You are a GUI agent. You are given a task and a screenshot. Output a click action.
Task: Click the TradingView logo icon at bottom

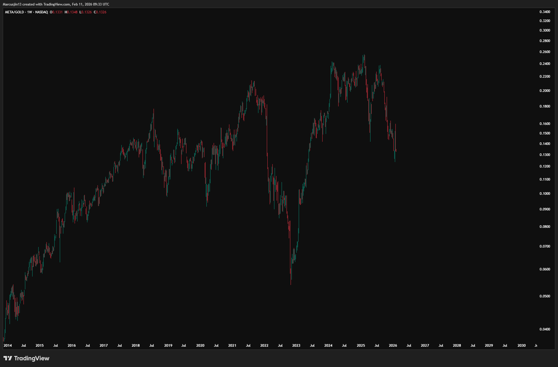[x=8, y=358]
